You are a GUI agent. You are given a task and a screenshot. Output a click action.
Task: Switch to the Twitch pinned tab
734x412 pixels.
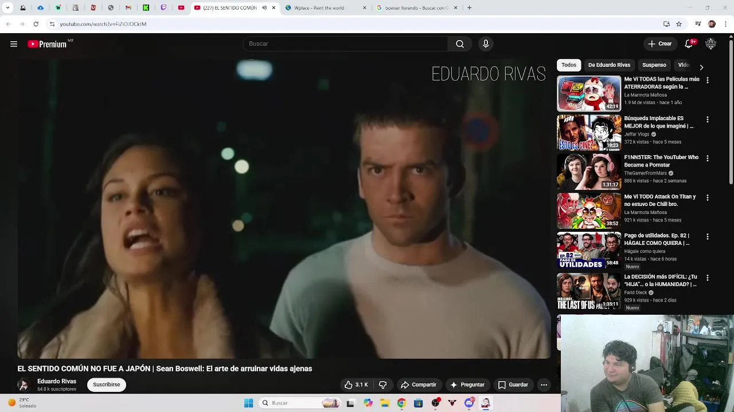[163, 8]
